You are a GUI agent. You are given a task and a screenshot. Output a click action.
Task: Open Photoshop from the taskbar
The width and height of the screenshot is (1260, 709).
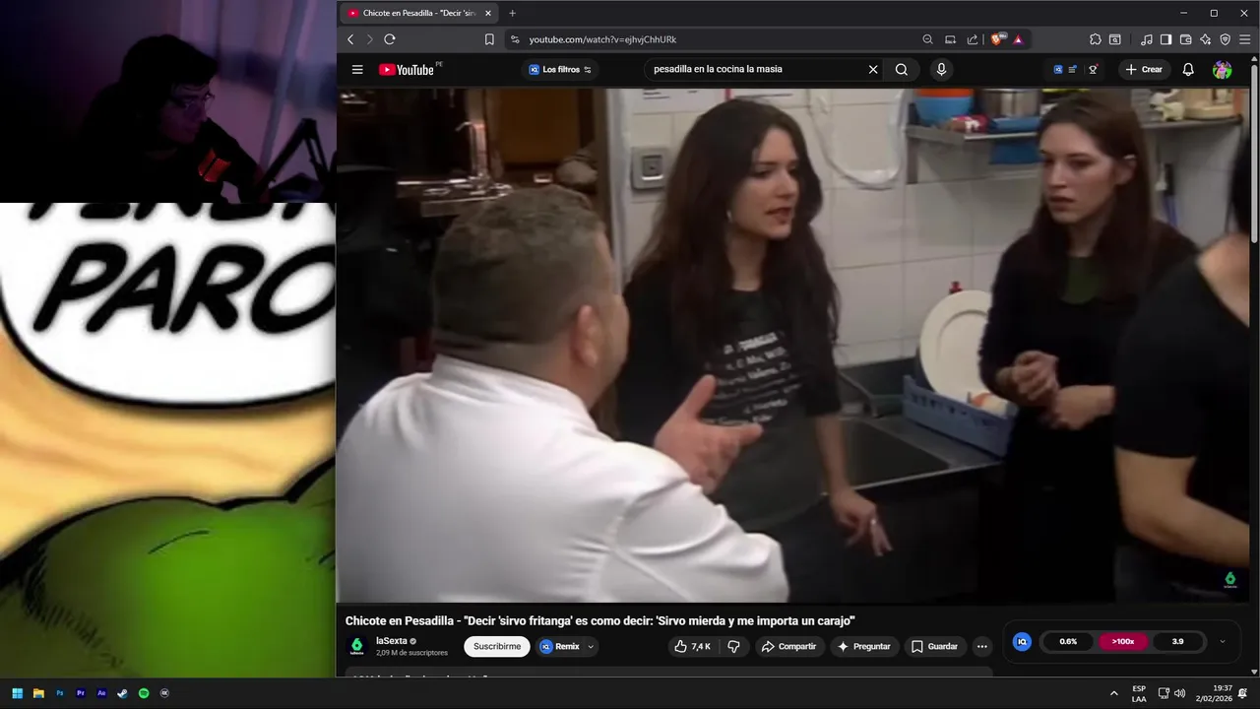pos(60,693)
